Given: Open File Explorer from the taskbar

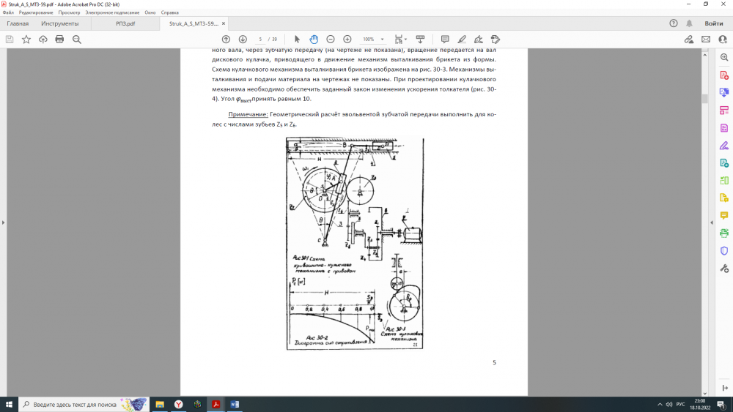Looking at the screenshot, I should [x=160, y=405].
